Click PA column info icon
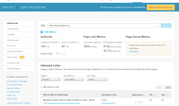This screenshot has height=106, width=179. coord(153,95)
